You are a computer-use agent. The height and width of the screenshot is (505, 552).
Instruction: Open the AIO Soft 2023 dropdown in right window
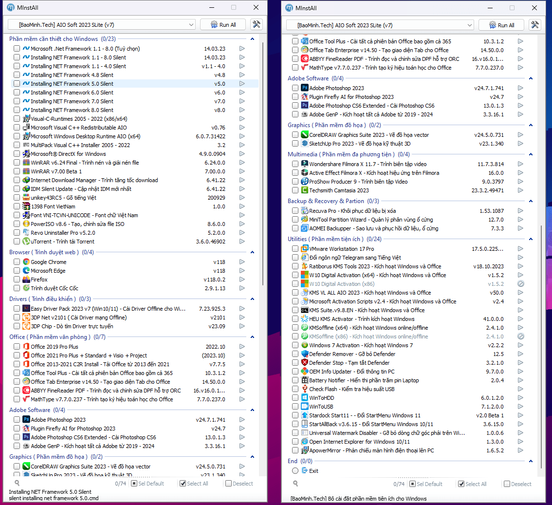(x=380, y=25)
